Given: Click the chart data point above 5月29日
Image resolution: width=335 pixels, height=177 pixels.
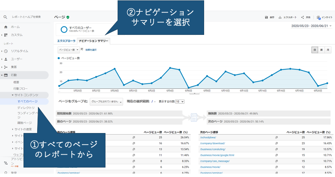Looking at the screenshot, I should (115, 69).
